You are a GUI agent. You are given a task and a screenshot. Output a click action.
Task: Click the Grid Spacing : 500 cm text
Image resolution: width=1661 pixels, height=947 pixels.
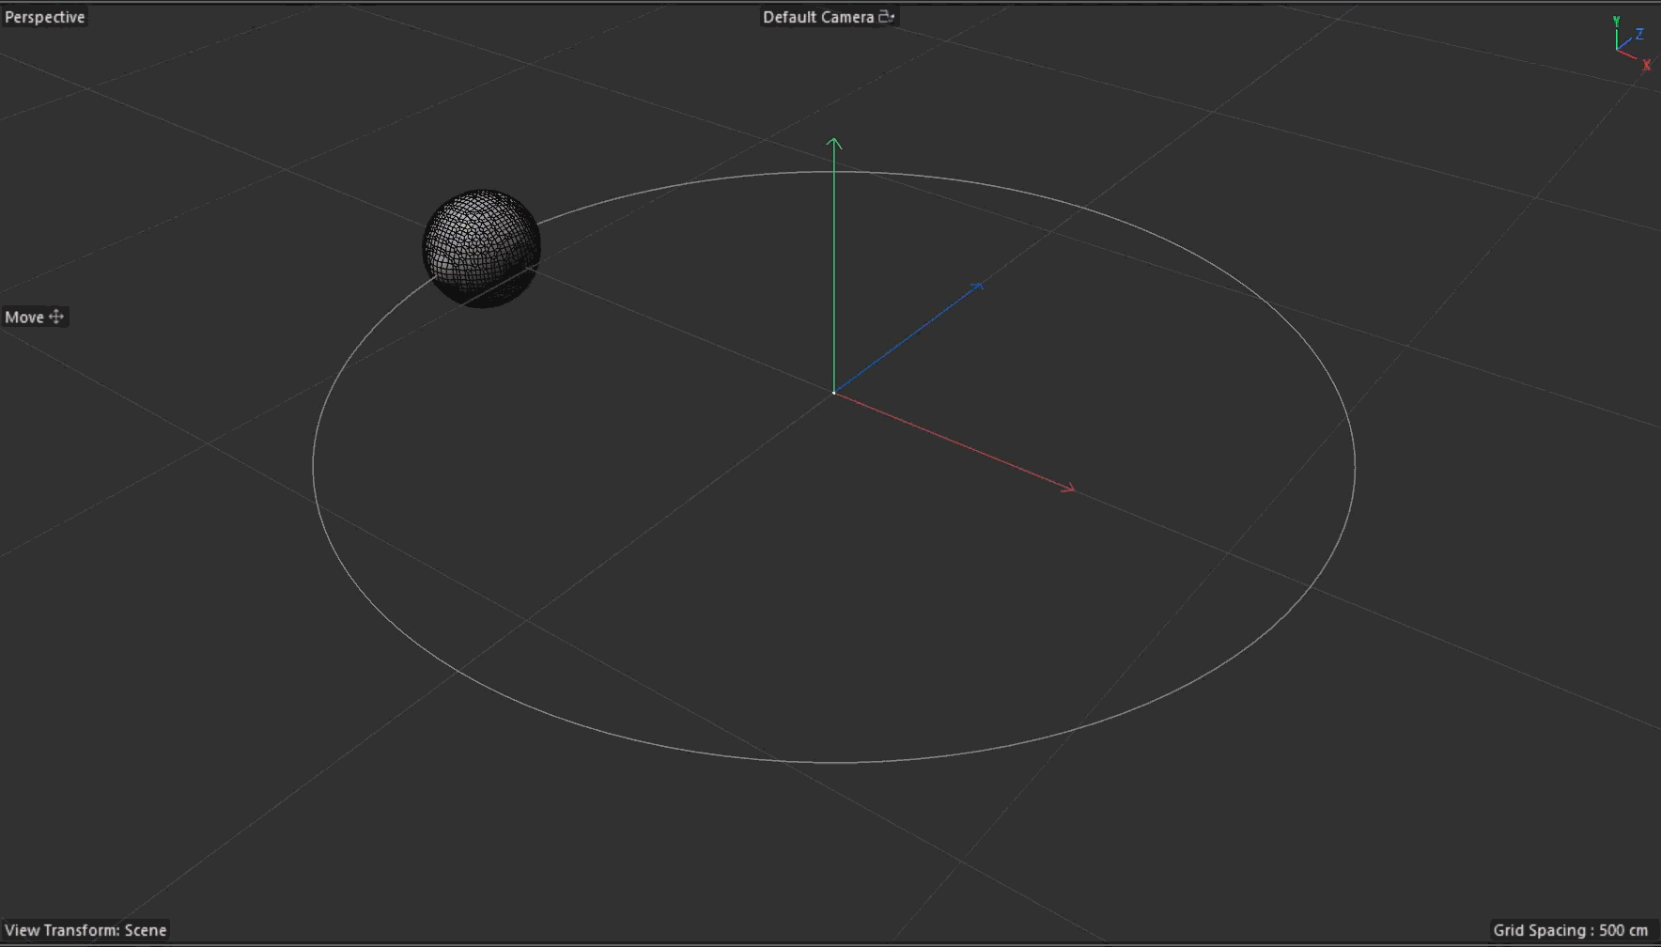coord(1571,930)
